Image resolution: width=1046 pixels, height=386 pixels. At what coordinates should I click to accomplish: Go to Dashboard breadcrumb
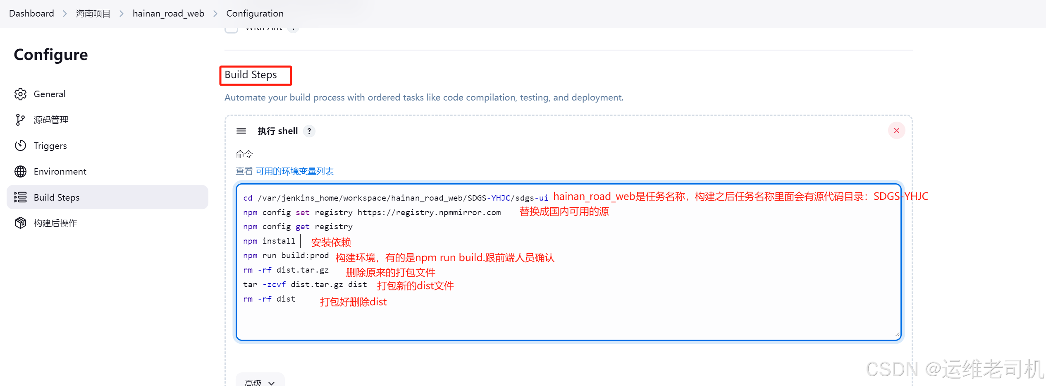click(31, 13)
